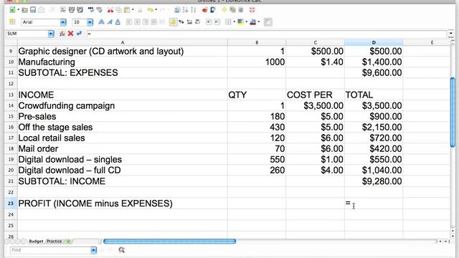Click the vertical scrollbar thumb

tap(453, 113)
